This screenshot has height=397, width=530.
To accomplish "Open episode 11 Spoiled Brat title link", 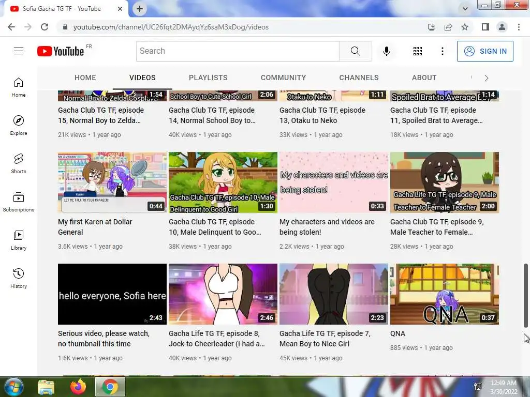I will (436, 115).
